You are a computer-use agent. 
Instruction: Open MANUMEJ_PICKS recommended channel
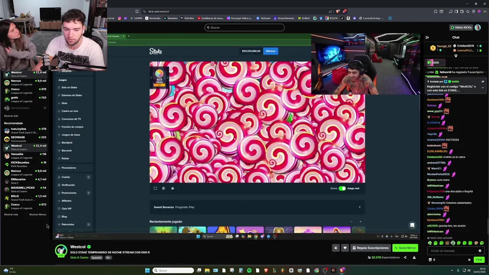click(25, 189)
